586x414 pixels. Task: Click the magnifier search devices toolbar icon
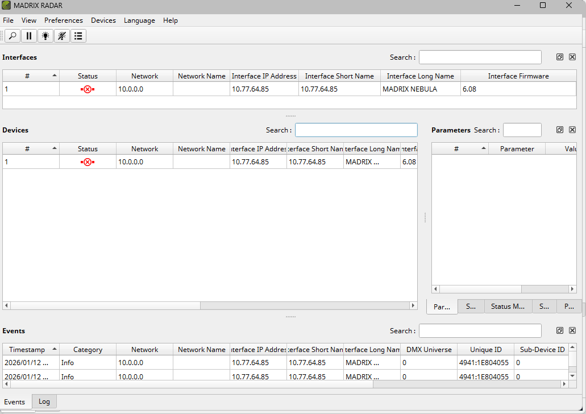click(13, 36)
